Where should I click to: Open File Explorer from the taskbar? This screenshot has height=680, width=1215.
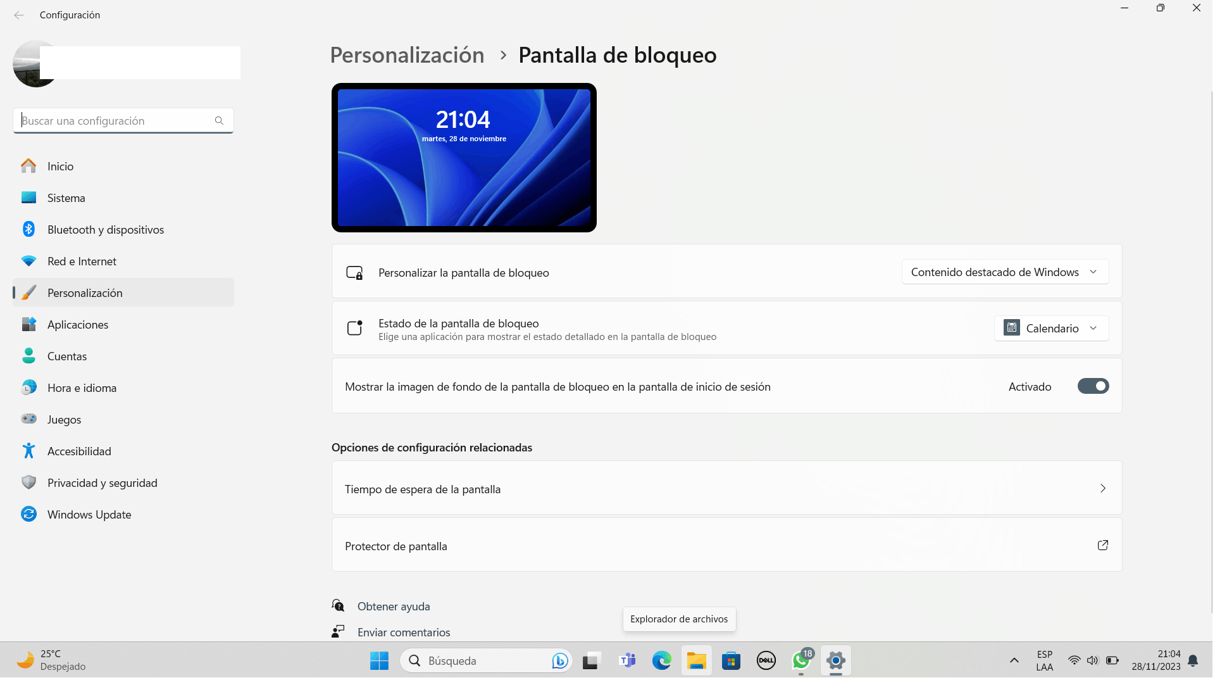click(x=696, y=661)
